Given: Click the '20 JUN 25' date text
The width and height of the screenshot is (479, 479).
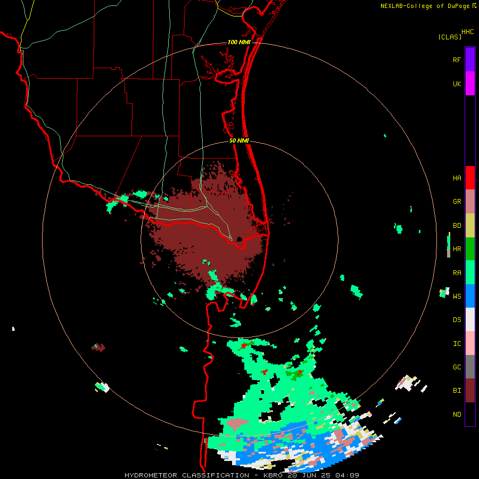Looking at the screenshot, I should [309, 475].
